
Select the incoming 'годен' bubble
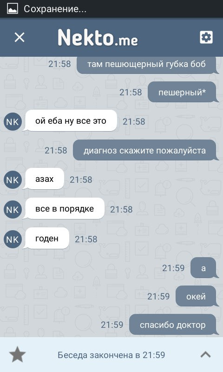tap(46, 239)
